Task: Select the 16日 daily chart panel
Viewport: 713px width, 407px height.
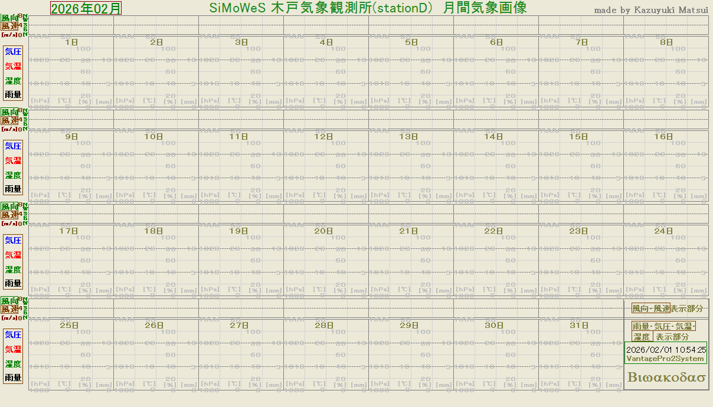Action: [666, 166]
